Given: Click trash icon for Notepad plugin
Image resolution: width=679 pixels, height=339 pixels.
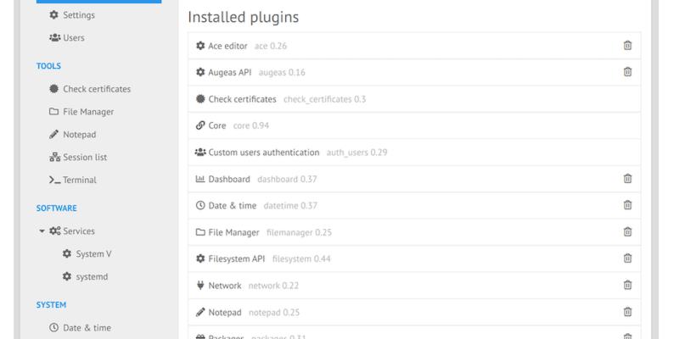Looking at the screenshot, I should point(627,312).
